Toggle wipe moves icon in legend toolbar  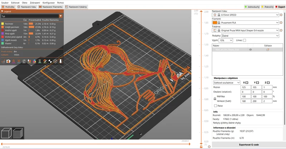(x=8, y=61)
